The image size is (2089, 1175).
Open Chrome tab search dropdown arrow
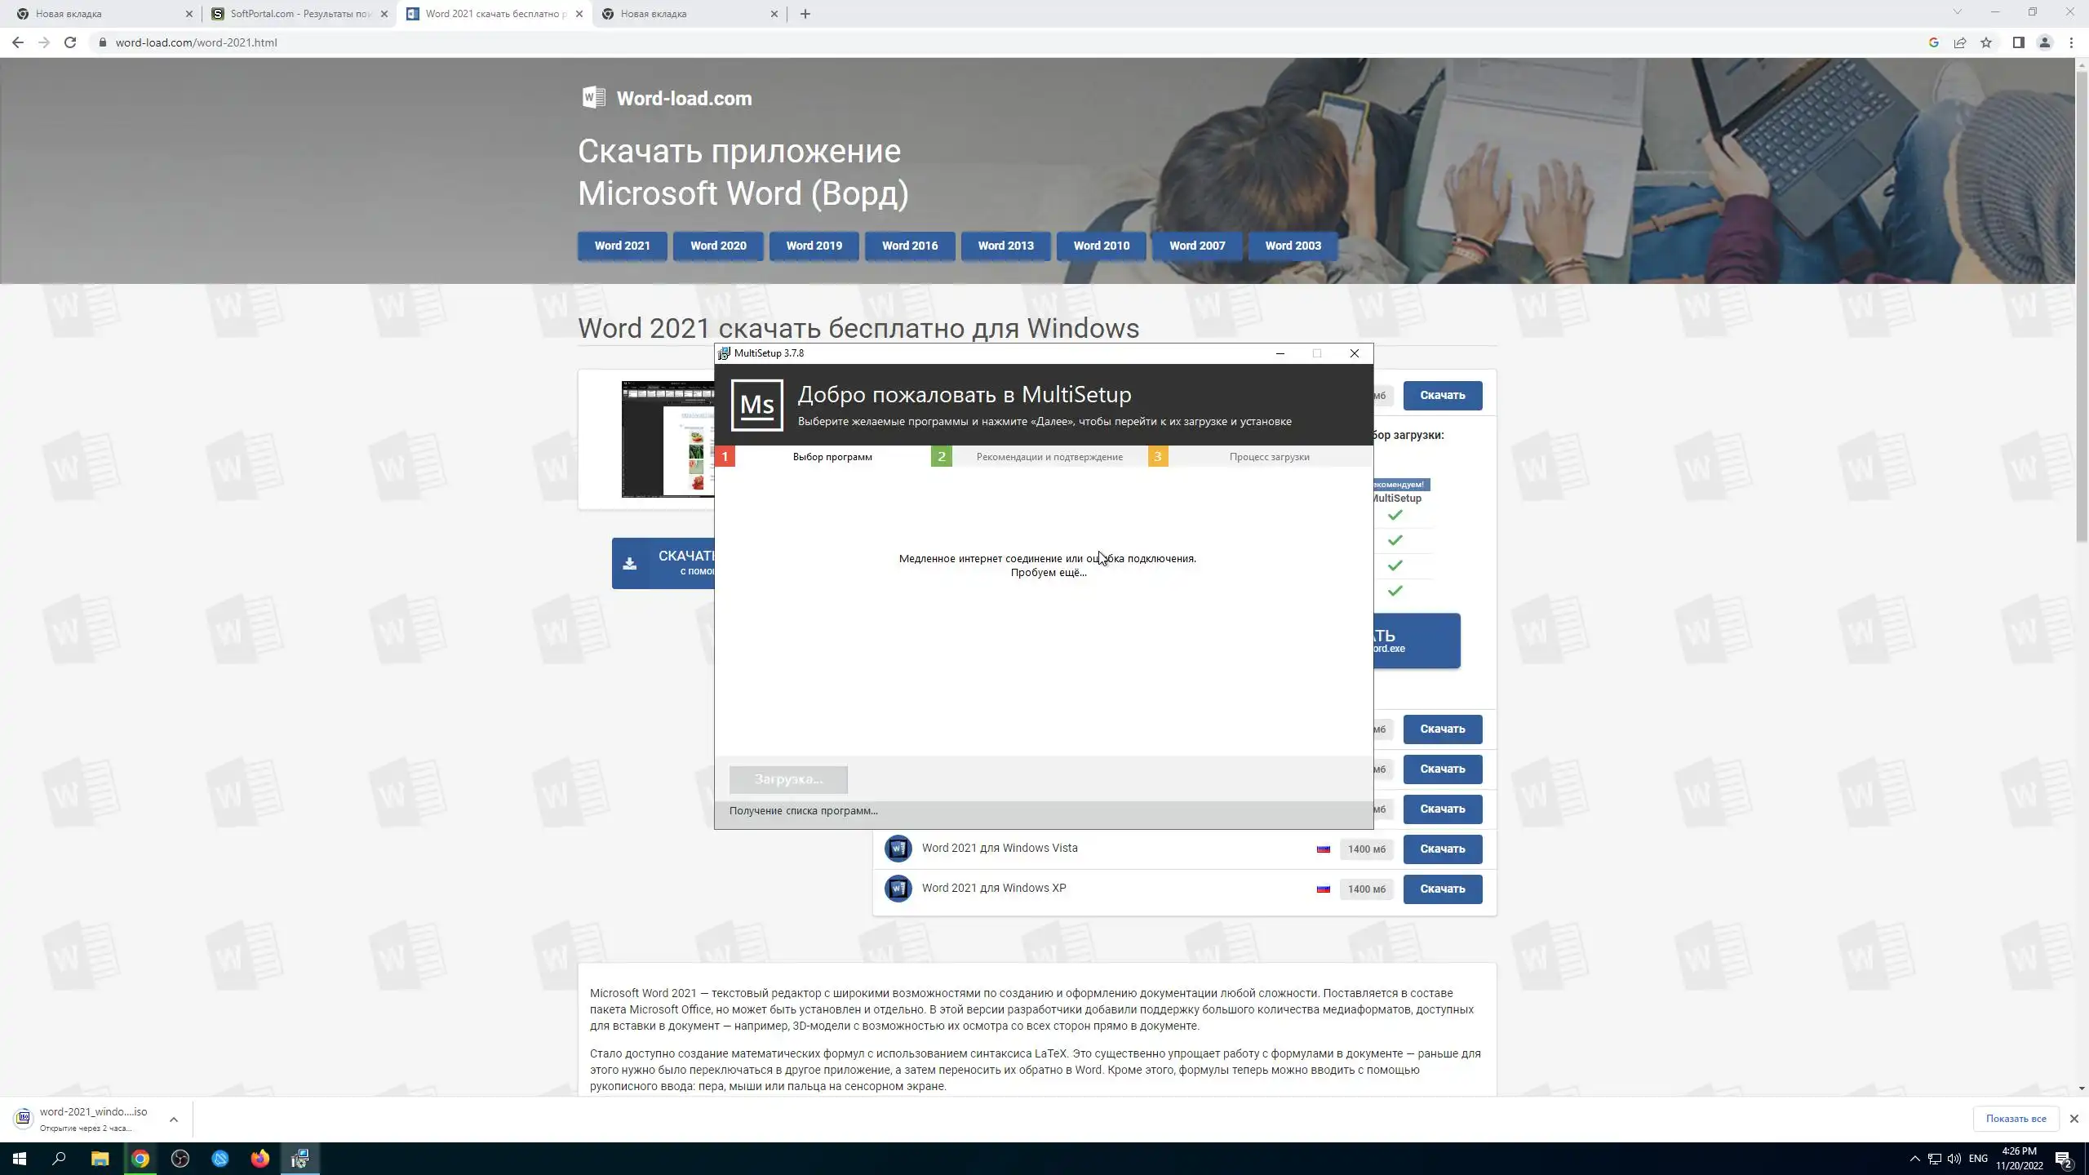[x=1957, y=13]
